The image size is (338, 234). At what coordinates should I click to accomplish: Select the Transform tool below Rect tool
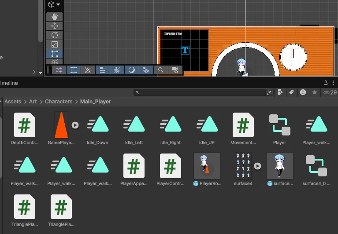pyautogui.click(x=54, y=62)
